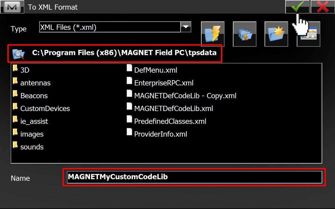
Task: Select the XML Files (*.xml) type field
Action: click(x=110, y=27)
